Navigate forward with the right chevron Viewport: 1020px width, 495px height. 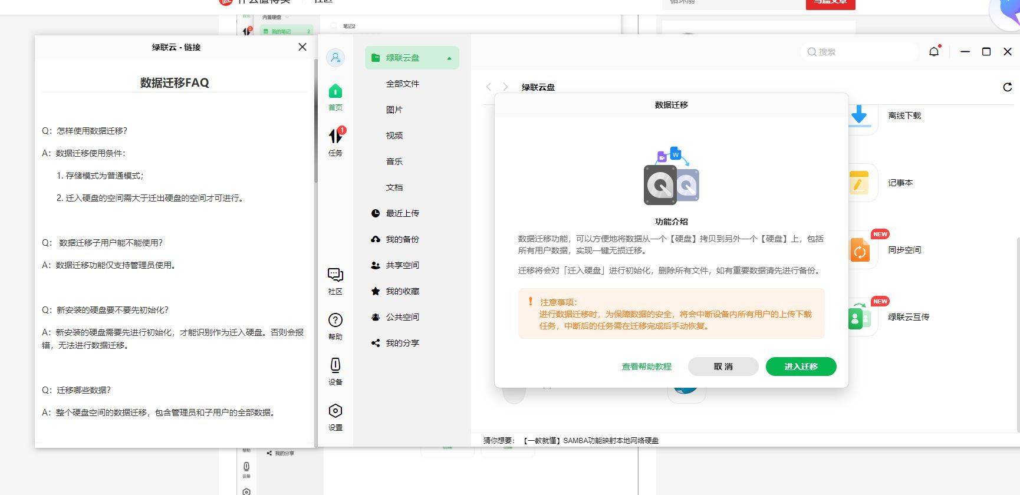pyautogui.click(x=505, y=87)
